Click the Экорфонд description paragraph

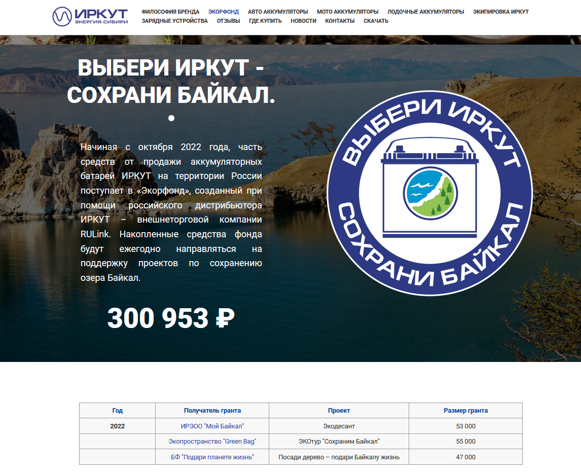coord(171,212)
